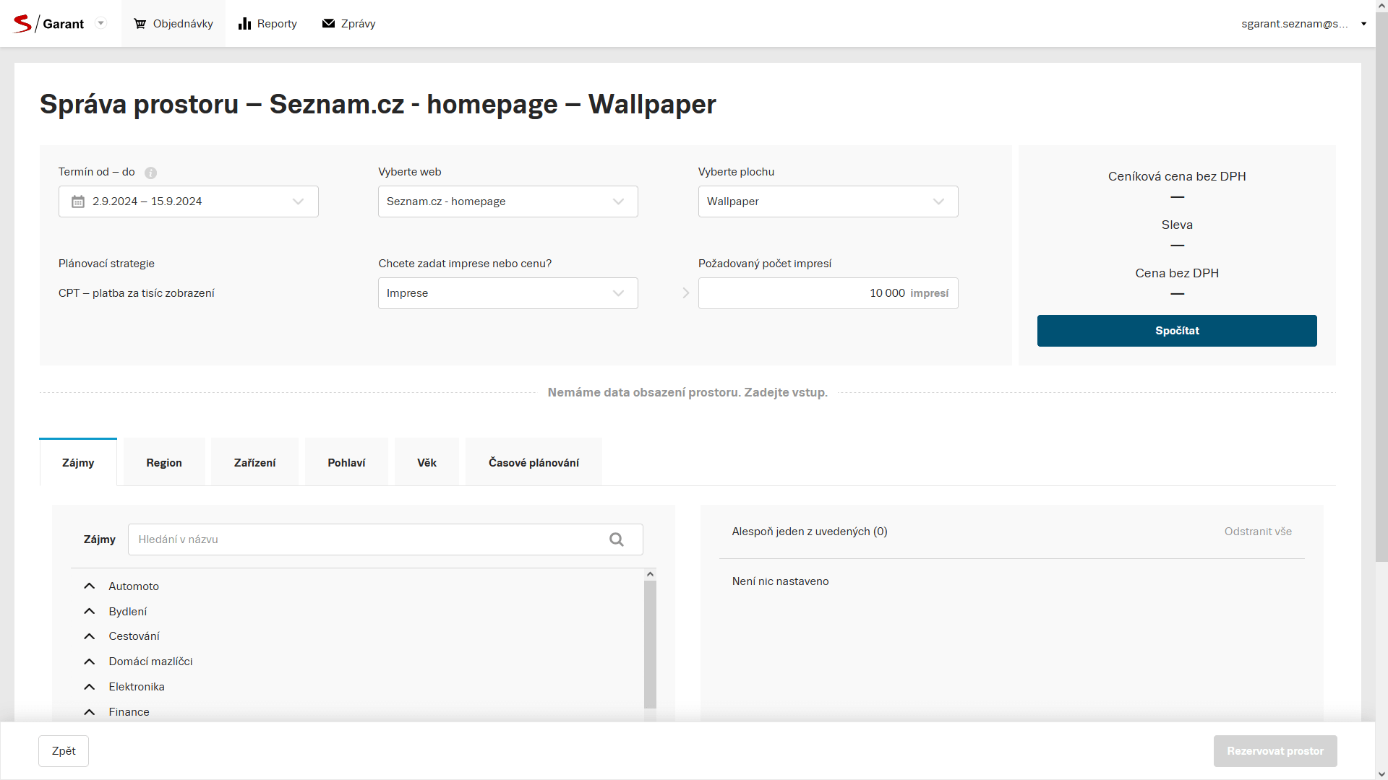Open Reporty via the bar chart icon
1388x780 pixels.
click(x=244, y=24)
